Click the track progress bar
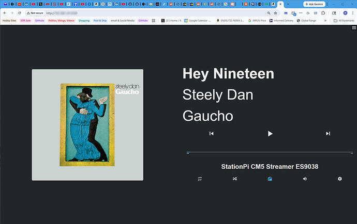Image resolution: width=357 pixels, height=224 pixels. 270,152
